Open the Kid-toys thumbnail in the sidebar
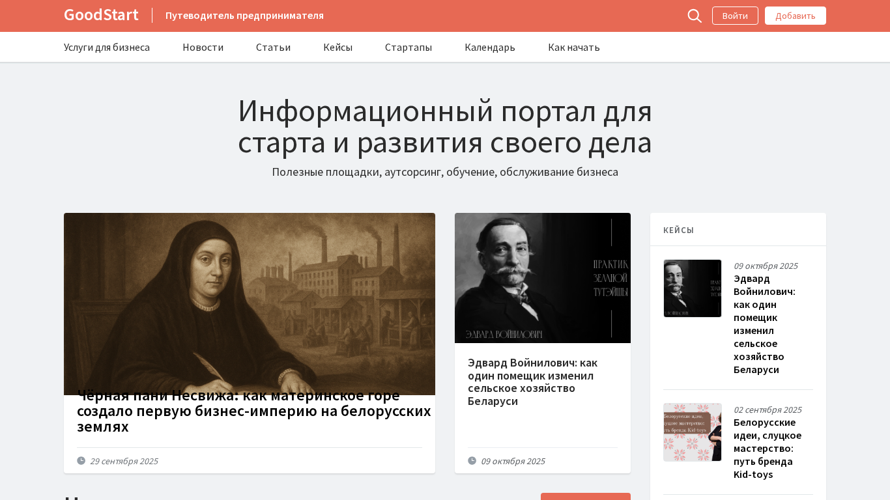Screen dimensions: 890x500 coord(693,432)
